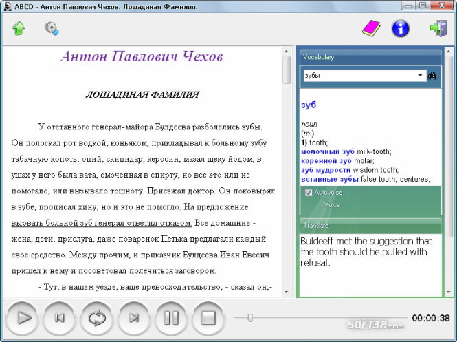
Task: Click the playback position slider handle
Action: pyautogui.click(x=250, y=318)
